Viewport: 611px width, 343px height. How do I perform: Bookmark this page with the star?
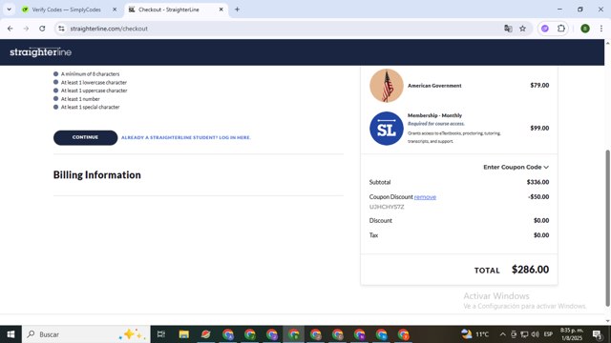[x=522, y=29]
